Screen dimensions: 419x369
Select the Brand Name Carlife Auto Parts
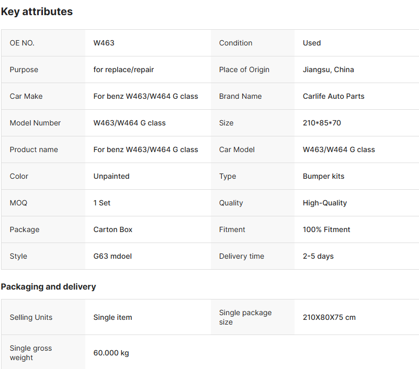(x=333, y=96)
